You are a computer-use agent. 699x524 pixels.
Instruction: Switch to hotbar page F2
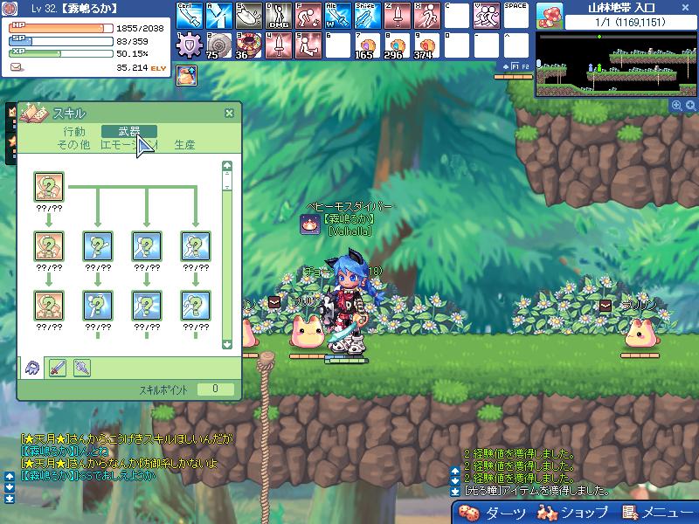[x=525, y=66]
